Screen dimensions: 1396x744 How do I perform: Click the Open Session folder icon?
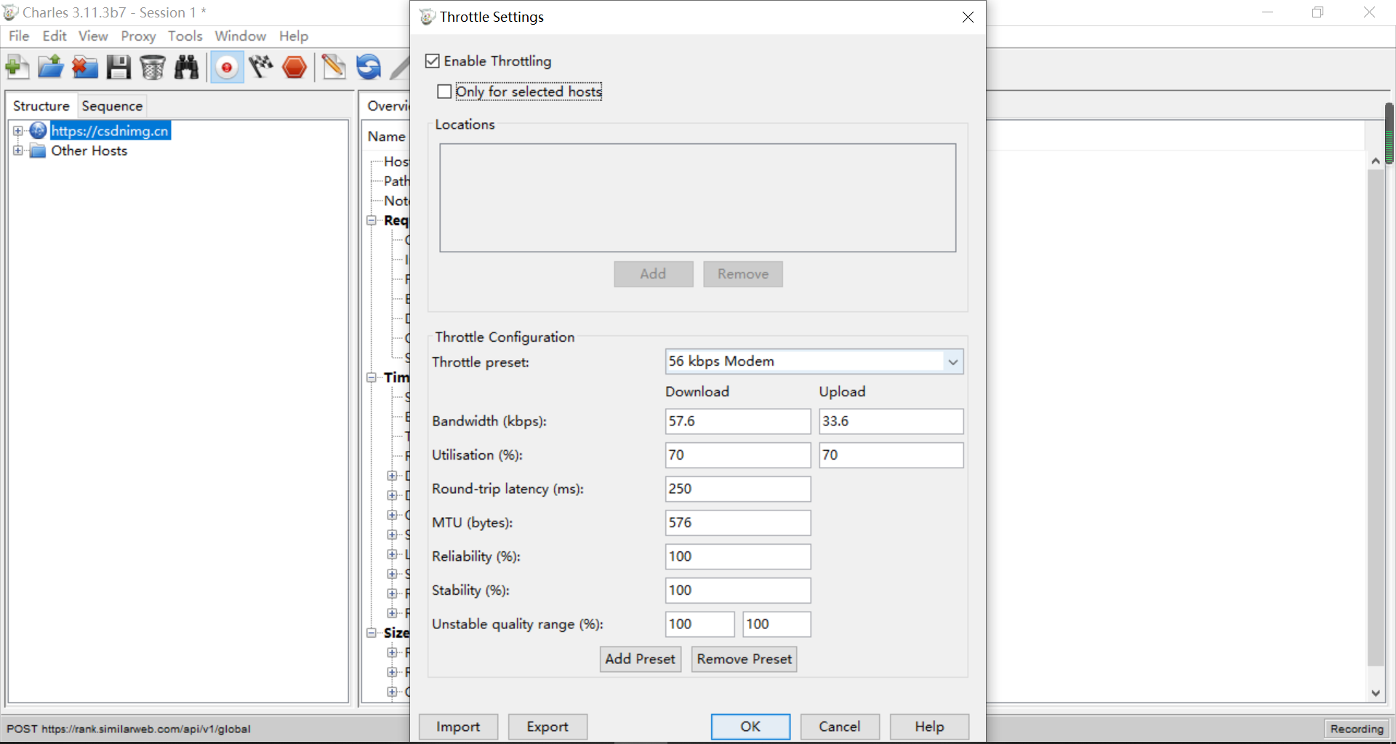coord(51,68)
